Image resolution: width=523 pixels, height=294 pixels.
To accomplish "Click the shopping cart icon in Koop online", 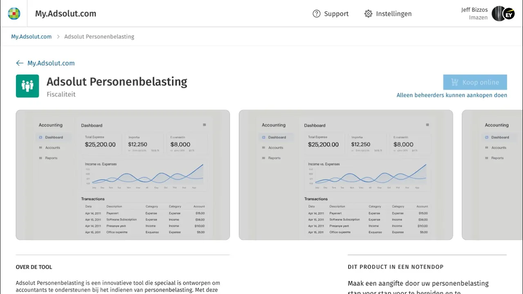I will point(455,82).
